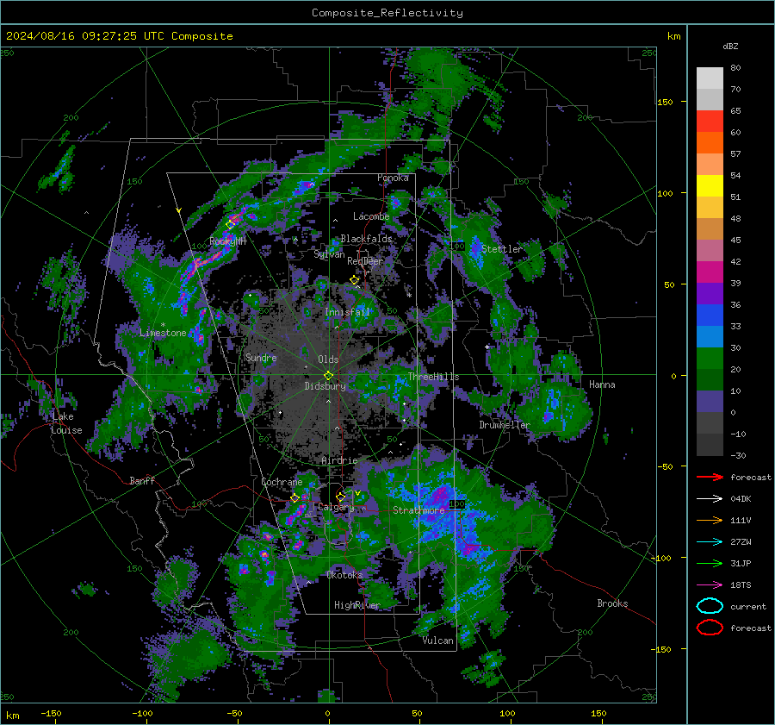This screenshot has width=775, height=725.
Task: Select the Hanna label
Action: (602, 384)
